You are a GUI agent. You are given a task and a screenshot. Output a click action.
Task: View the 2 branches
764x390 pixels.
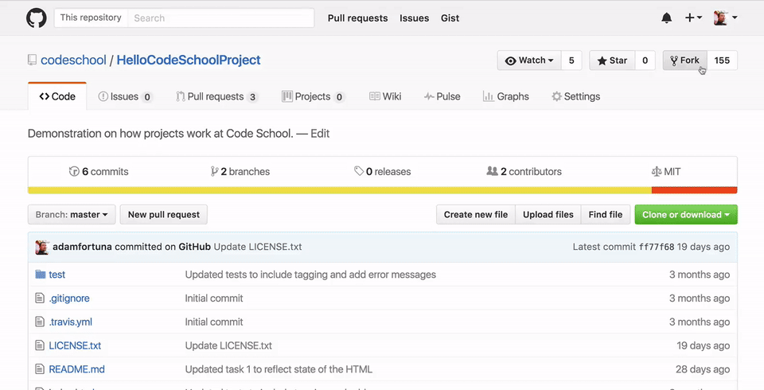[x=240, y=172]
